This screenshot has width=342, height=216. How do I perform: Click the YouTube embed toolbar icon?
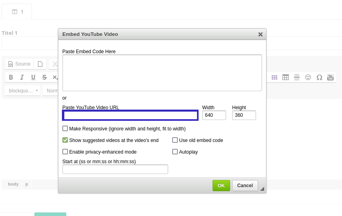pos(330,77)
